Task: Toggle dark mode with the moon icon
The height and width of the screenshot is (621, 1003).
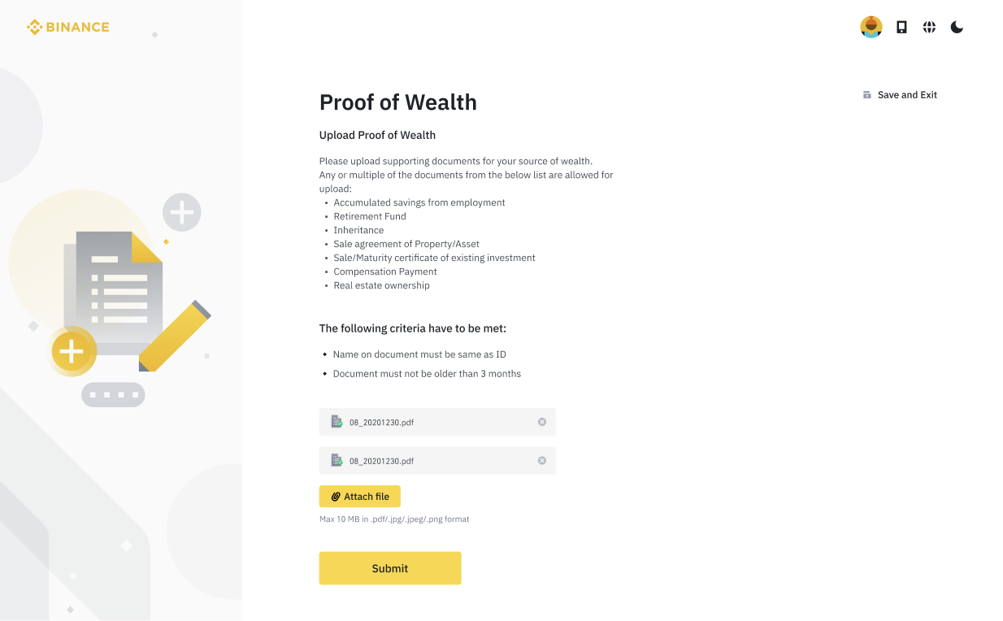Action: (957, 27)
